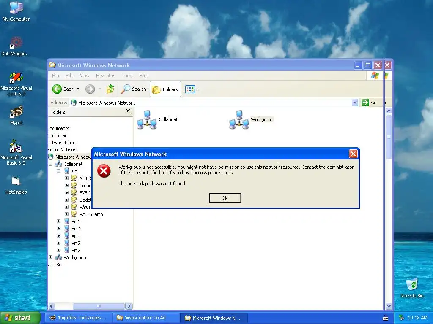433x324 pixels.
Task: Open the Help menu
Action: coord(144,76)
